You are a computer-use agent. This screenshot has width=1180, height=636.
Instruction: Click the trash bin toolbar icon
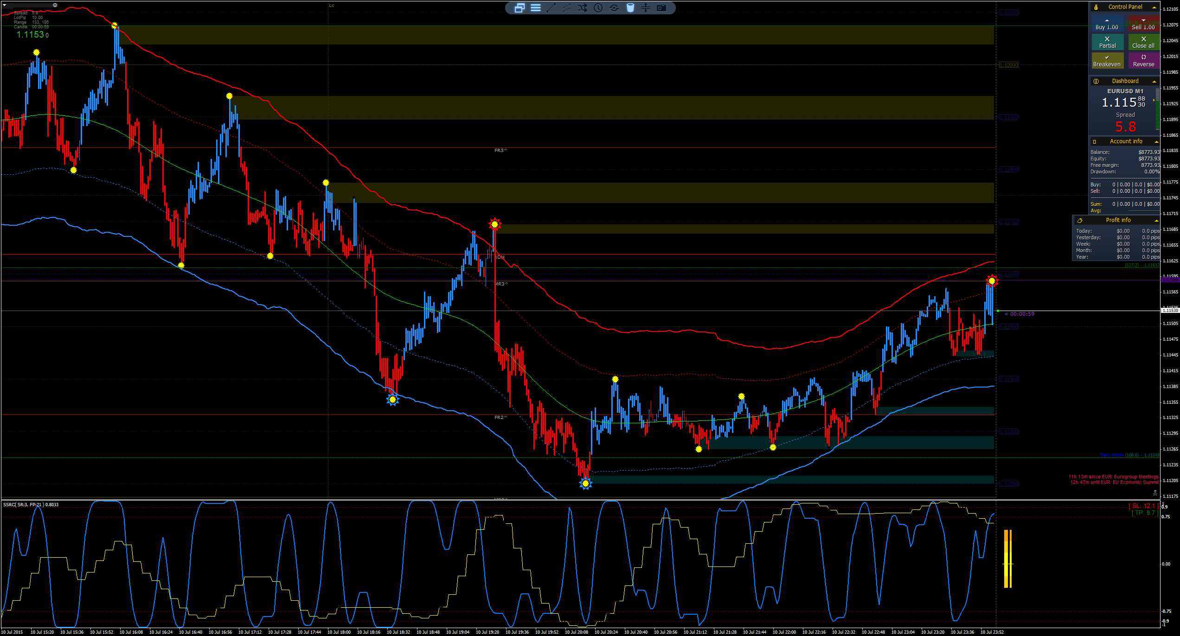pos(630,8)
